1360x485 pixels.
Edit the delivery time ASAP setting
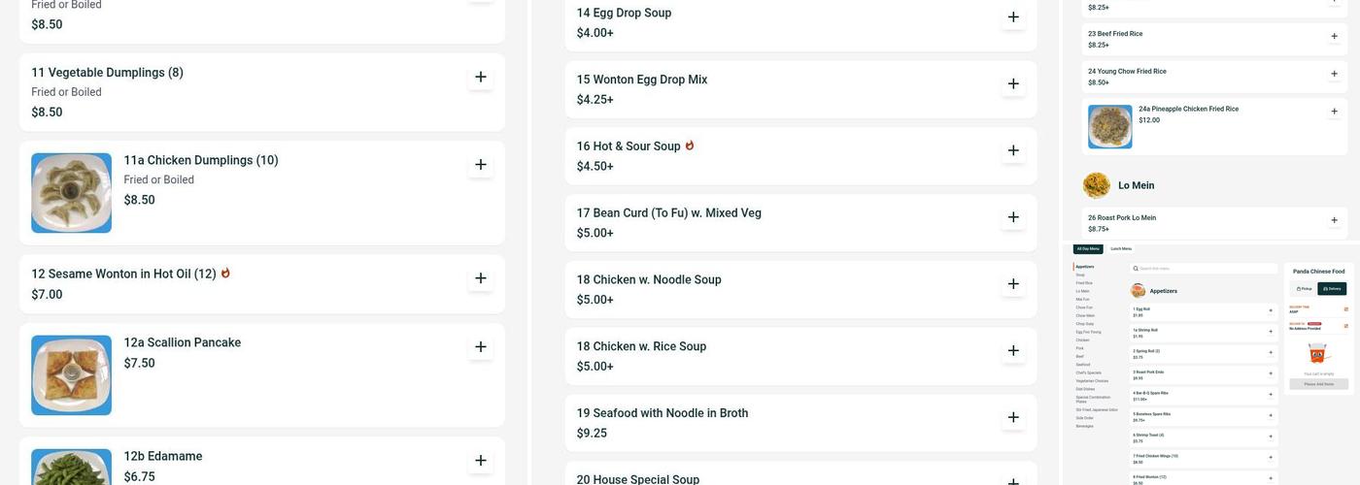[x=1345, y=309]
